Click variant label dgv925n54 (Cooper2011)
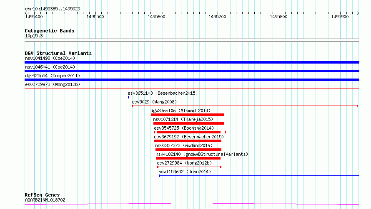The width and height of the screenshot is (371, 209). point(53,76)
